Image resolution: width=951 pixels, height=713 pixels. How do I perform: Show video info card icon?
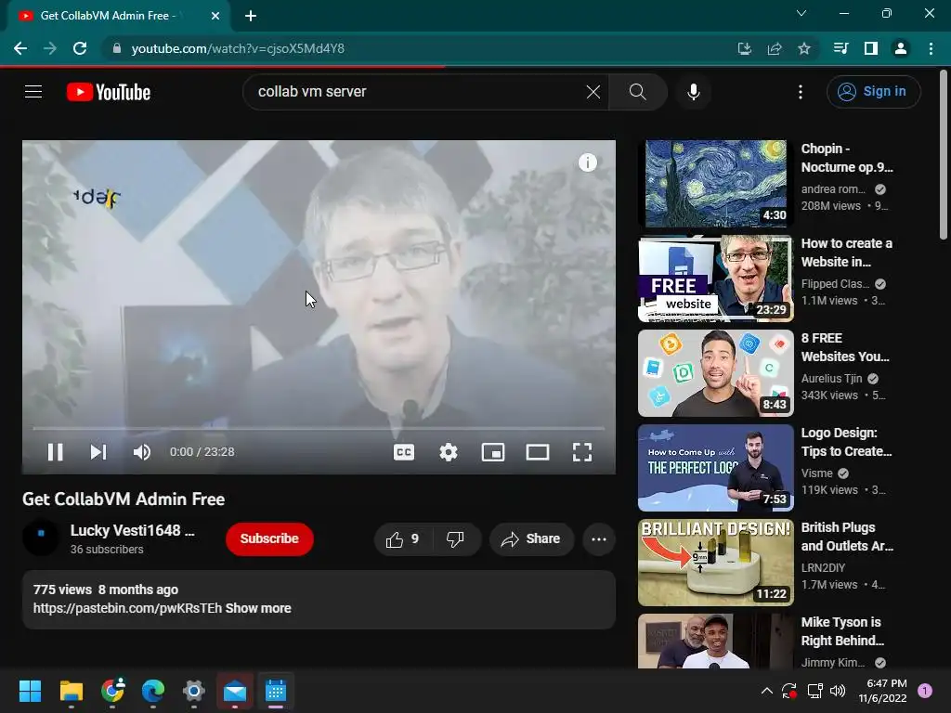[x=587, y=162]
